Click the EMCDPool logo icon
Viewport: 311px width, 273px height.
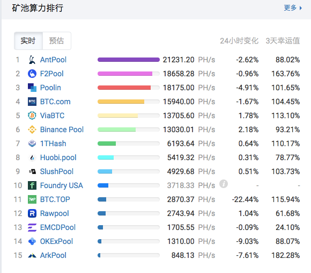[x=32, y=227]
